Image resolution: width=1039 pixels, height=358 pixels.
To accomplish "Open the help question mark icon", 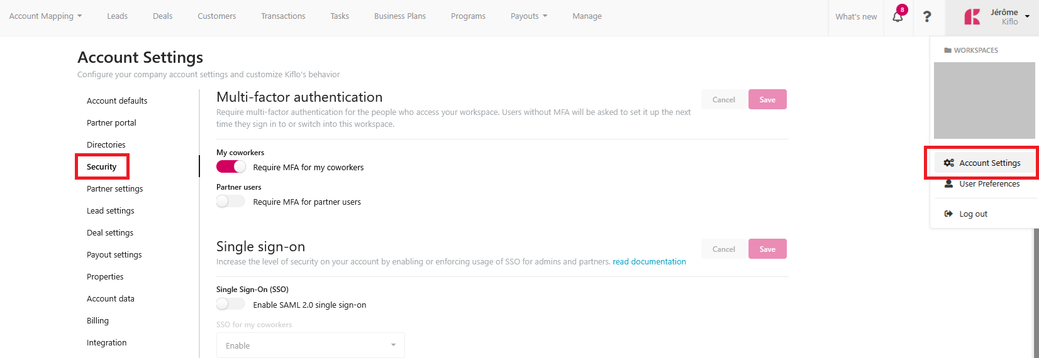I will [x=927, y=17].
